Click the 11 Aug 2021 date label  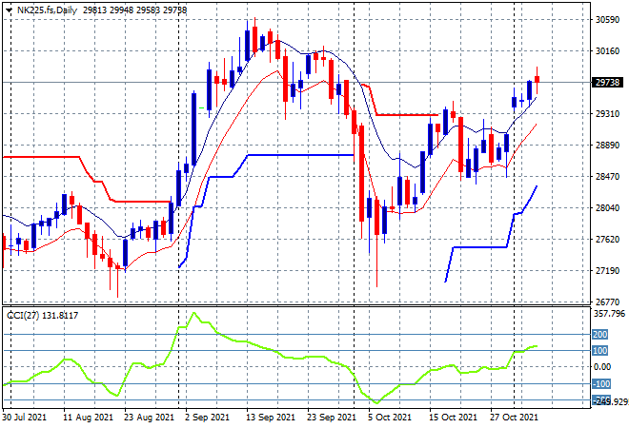pos(88,418)
